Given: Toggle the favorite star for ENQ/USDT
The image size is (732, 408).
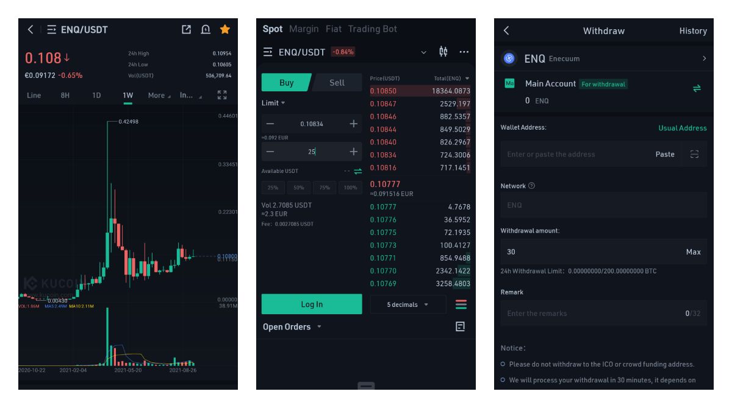Looking at the screenshot, I should point(224,29).
